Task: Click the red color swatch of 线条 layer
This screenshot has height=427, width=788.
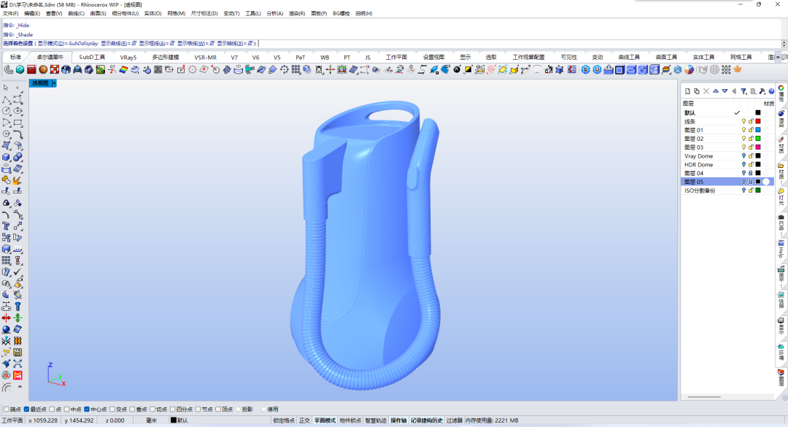Action: pyautogui.click(x=758, y=121)
